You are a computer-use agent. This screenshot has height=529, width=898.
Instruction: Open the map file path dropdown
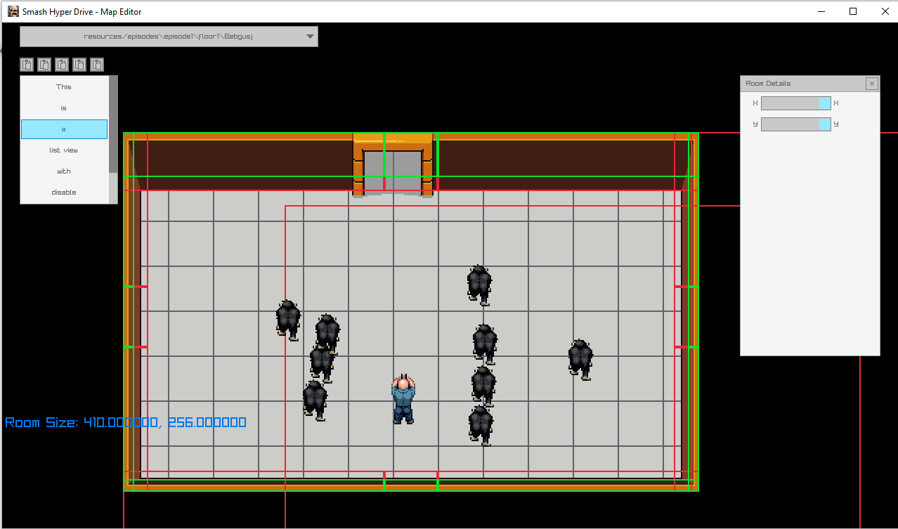(x=169, y=37)
